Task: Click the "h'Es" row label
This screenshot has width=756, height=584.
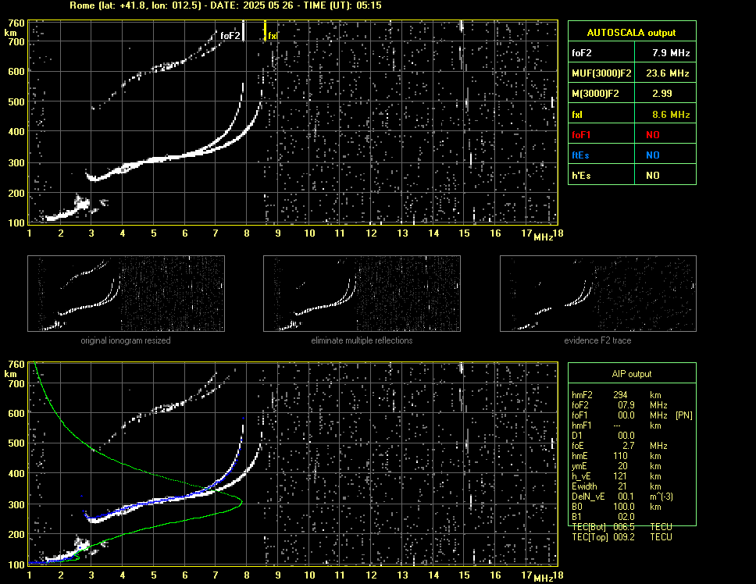Action: pos(581,176)
